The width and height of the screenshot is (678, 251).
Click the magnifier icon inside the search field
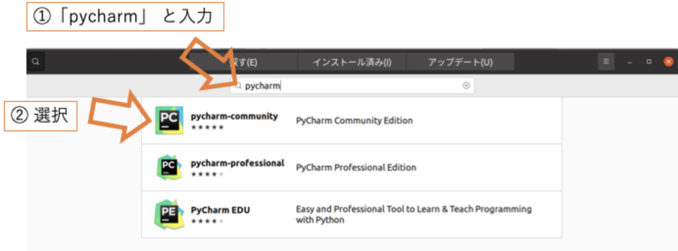coord(238,86)
